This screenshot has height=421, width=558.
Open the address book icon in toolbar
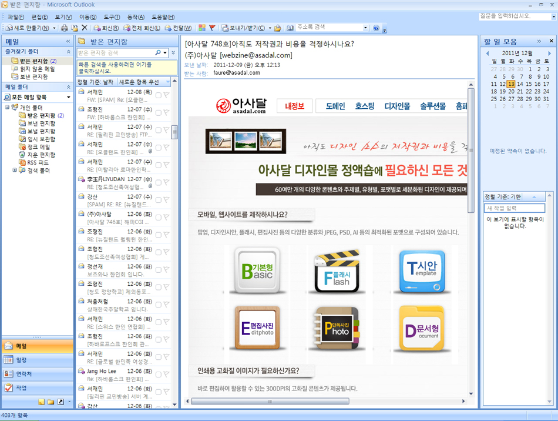tap(290, 28)
